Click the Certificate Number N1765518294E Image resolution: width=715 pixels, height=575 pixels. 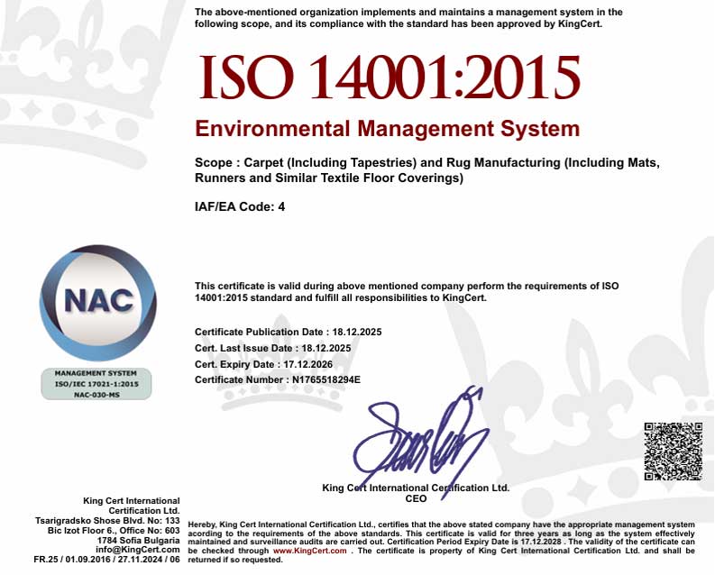278,380
